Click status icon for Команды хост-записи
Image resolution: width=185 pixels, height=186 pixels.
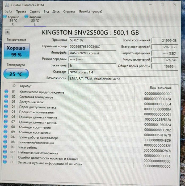[6, 132]
